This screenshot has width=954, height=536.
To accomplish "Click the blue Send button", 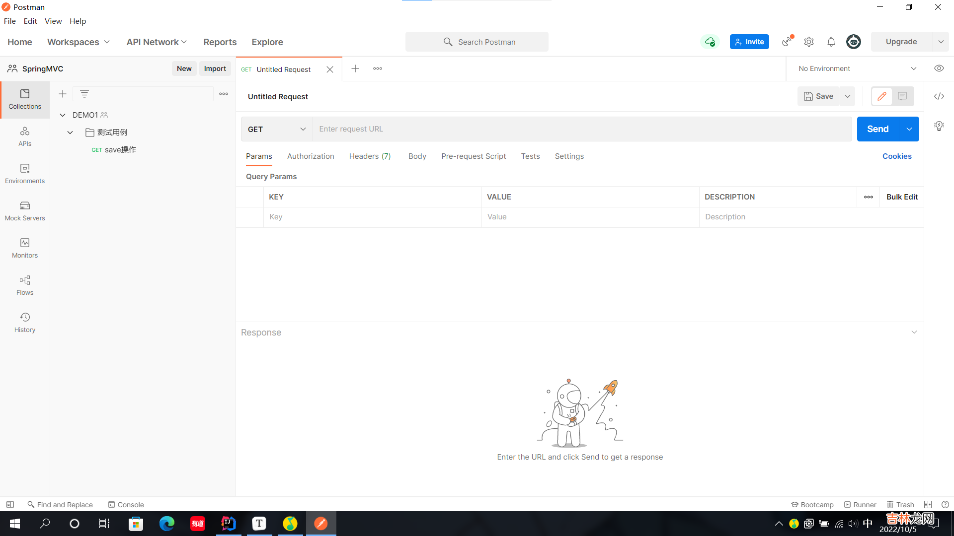I will click(x=877, y=129).
